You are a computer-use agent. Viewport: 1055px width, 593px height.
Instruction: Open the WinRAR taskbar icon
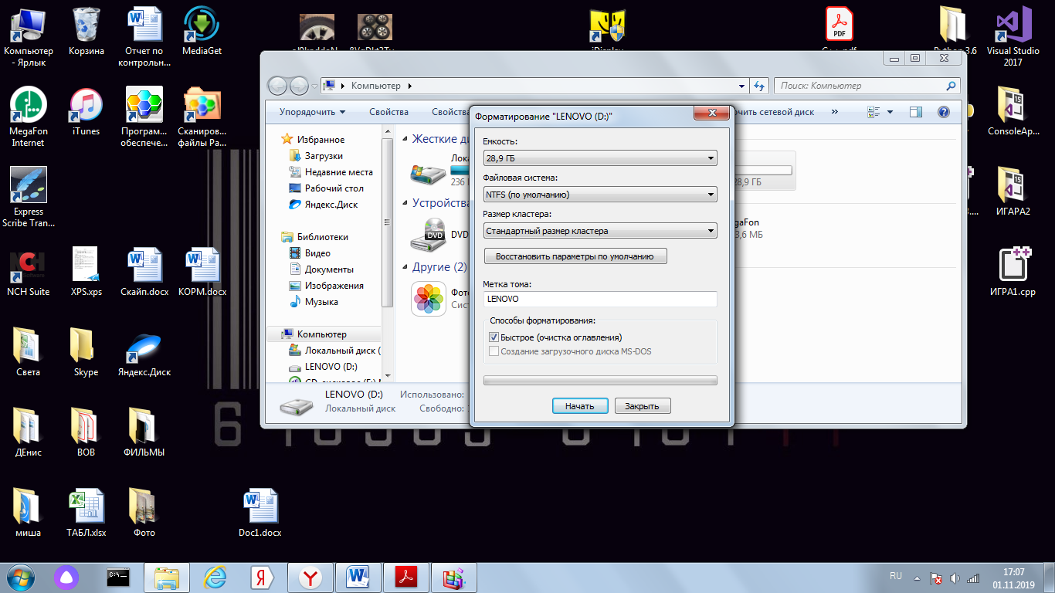tap(455, 578)
